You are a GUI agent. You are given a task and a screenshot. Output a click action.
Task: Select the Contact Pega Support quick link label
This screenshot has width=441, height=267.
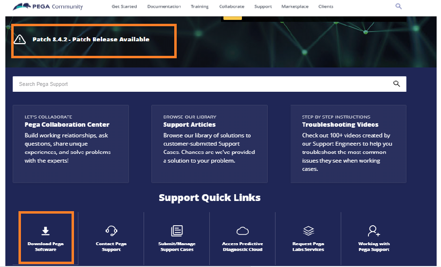point(111,247)
